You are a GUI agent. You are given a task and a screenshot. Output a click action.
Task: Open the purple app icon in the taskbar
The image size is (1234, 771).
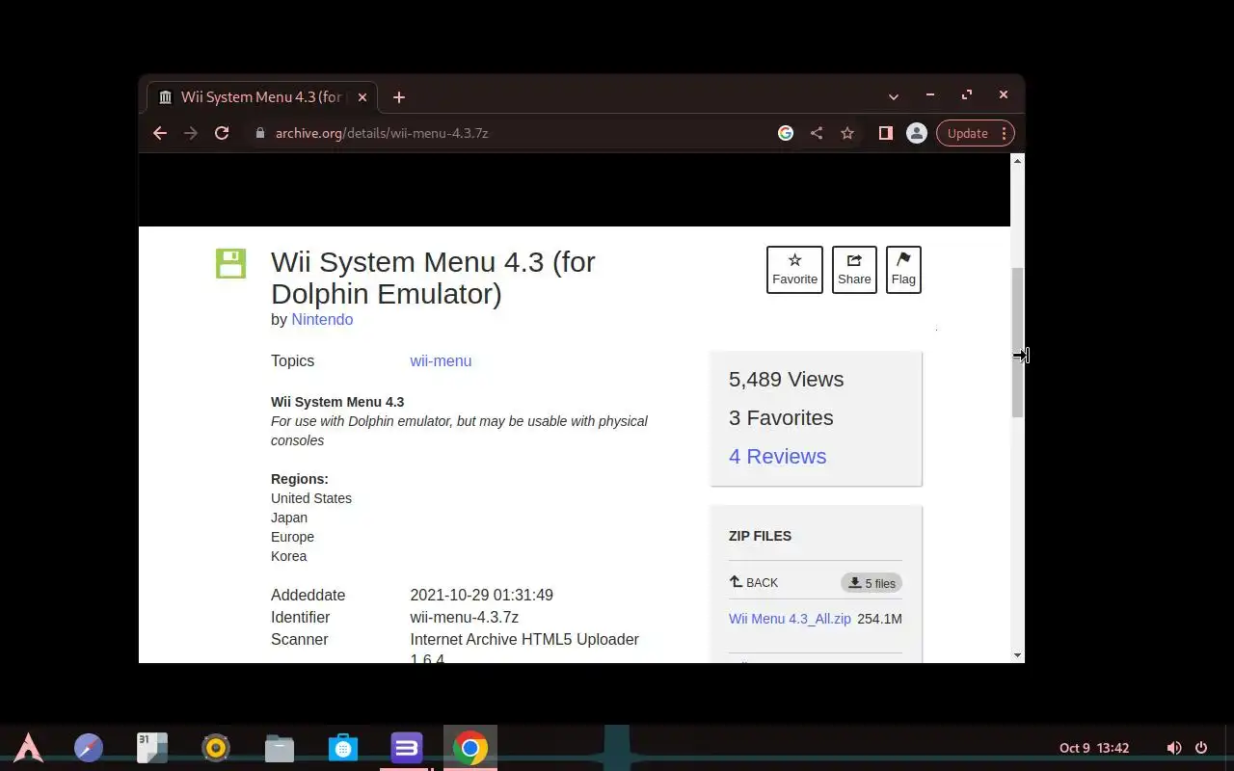coord(407,748)
